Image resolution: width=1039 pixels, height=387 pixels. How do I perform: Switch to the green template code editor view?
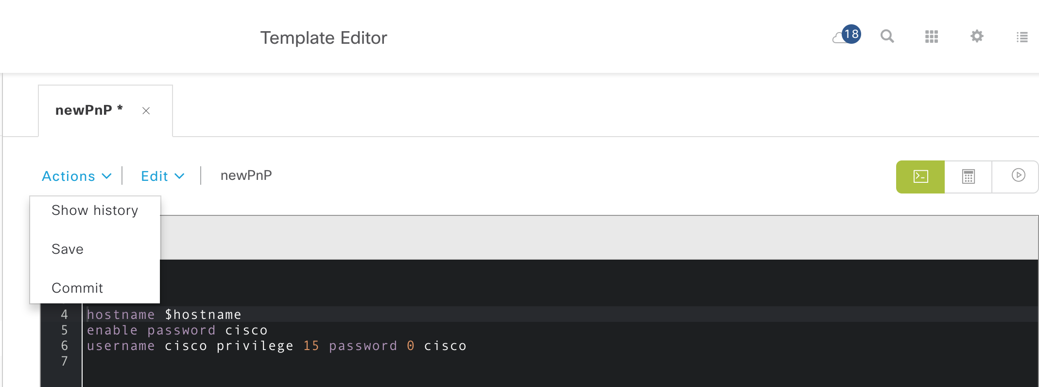click(x=920, y=176)
